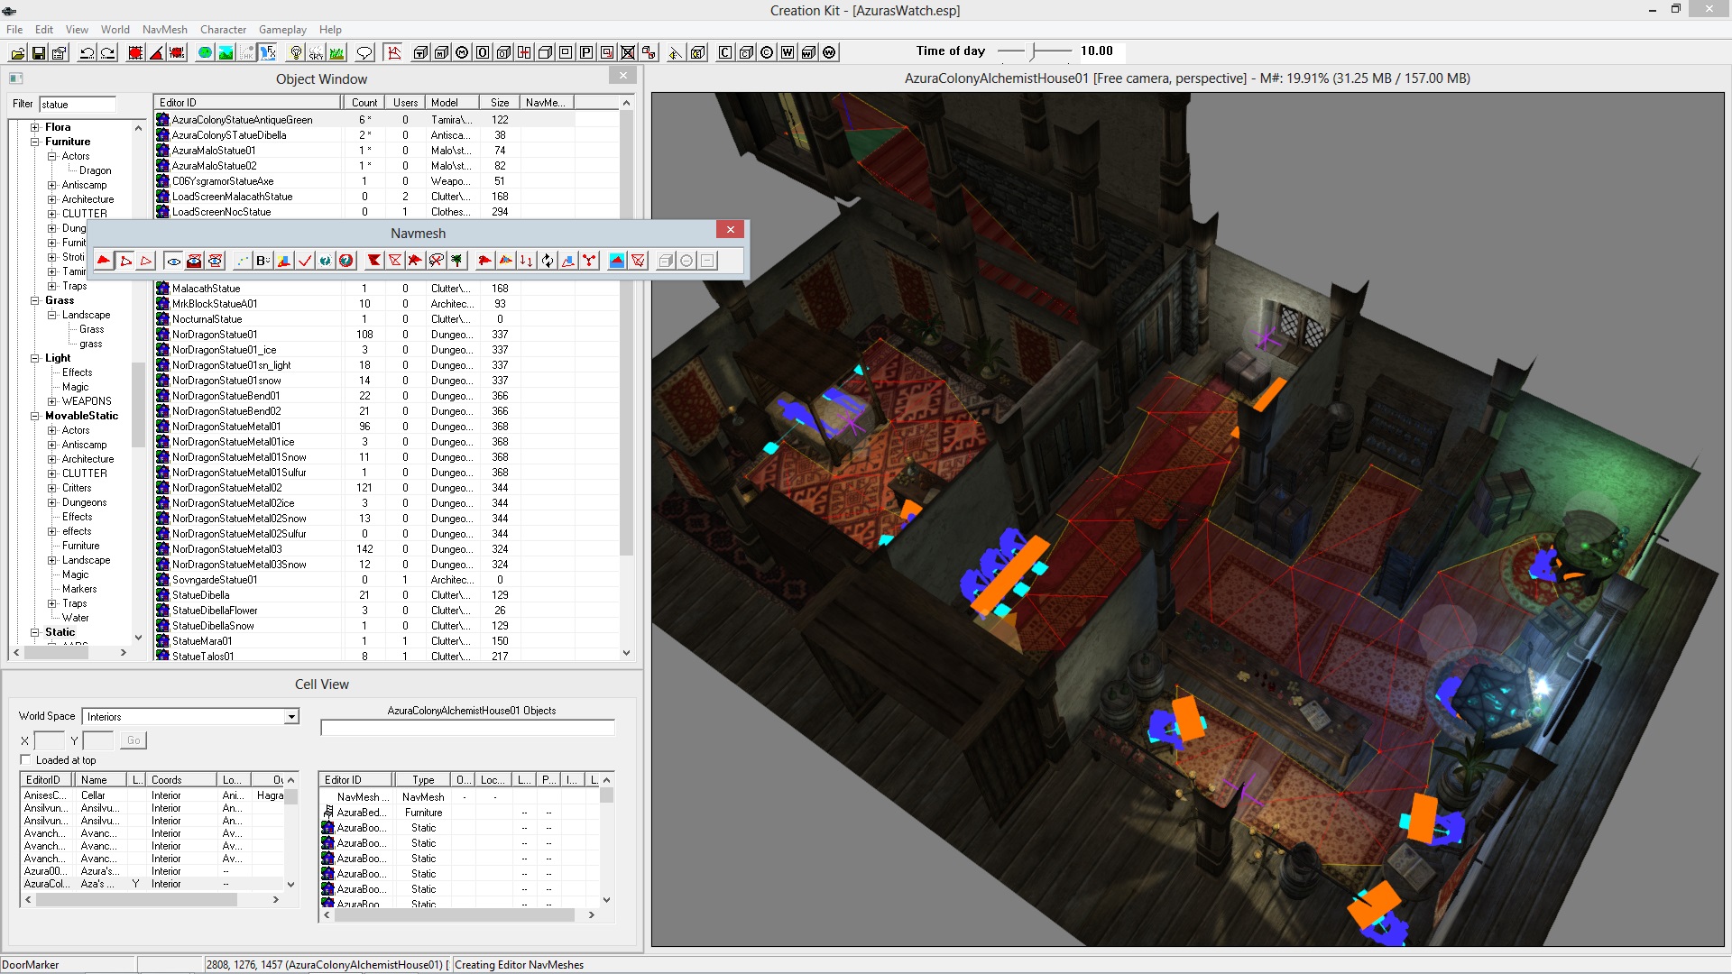
Task: Sort cell objects by Type column
Action: point(423,780)
